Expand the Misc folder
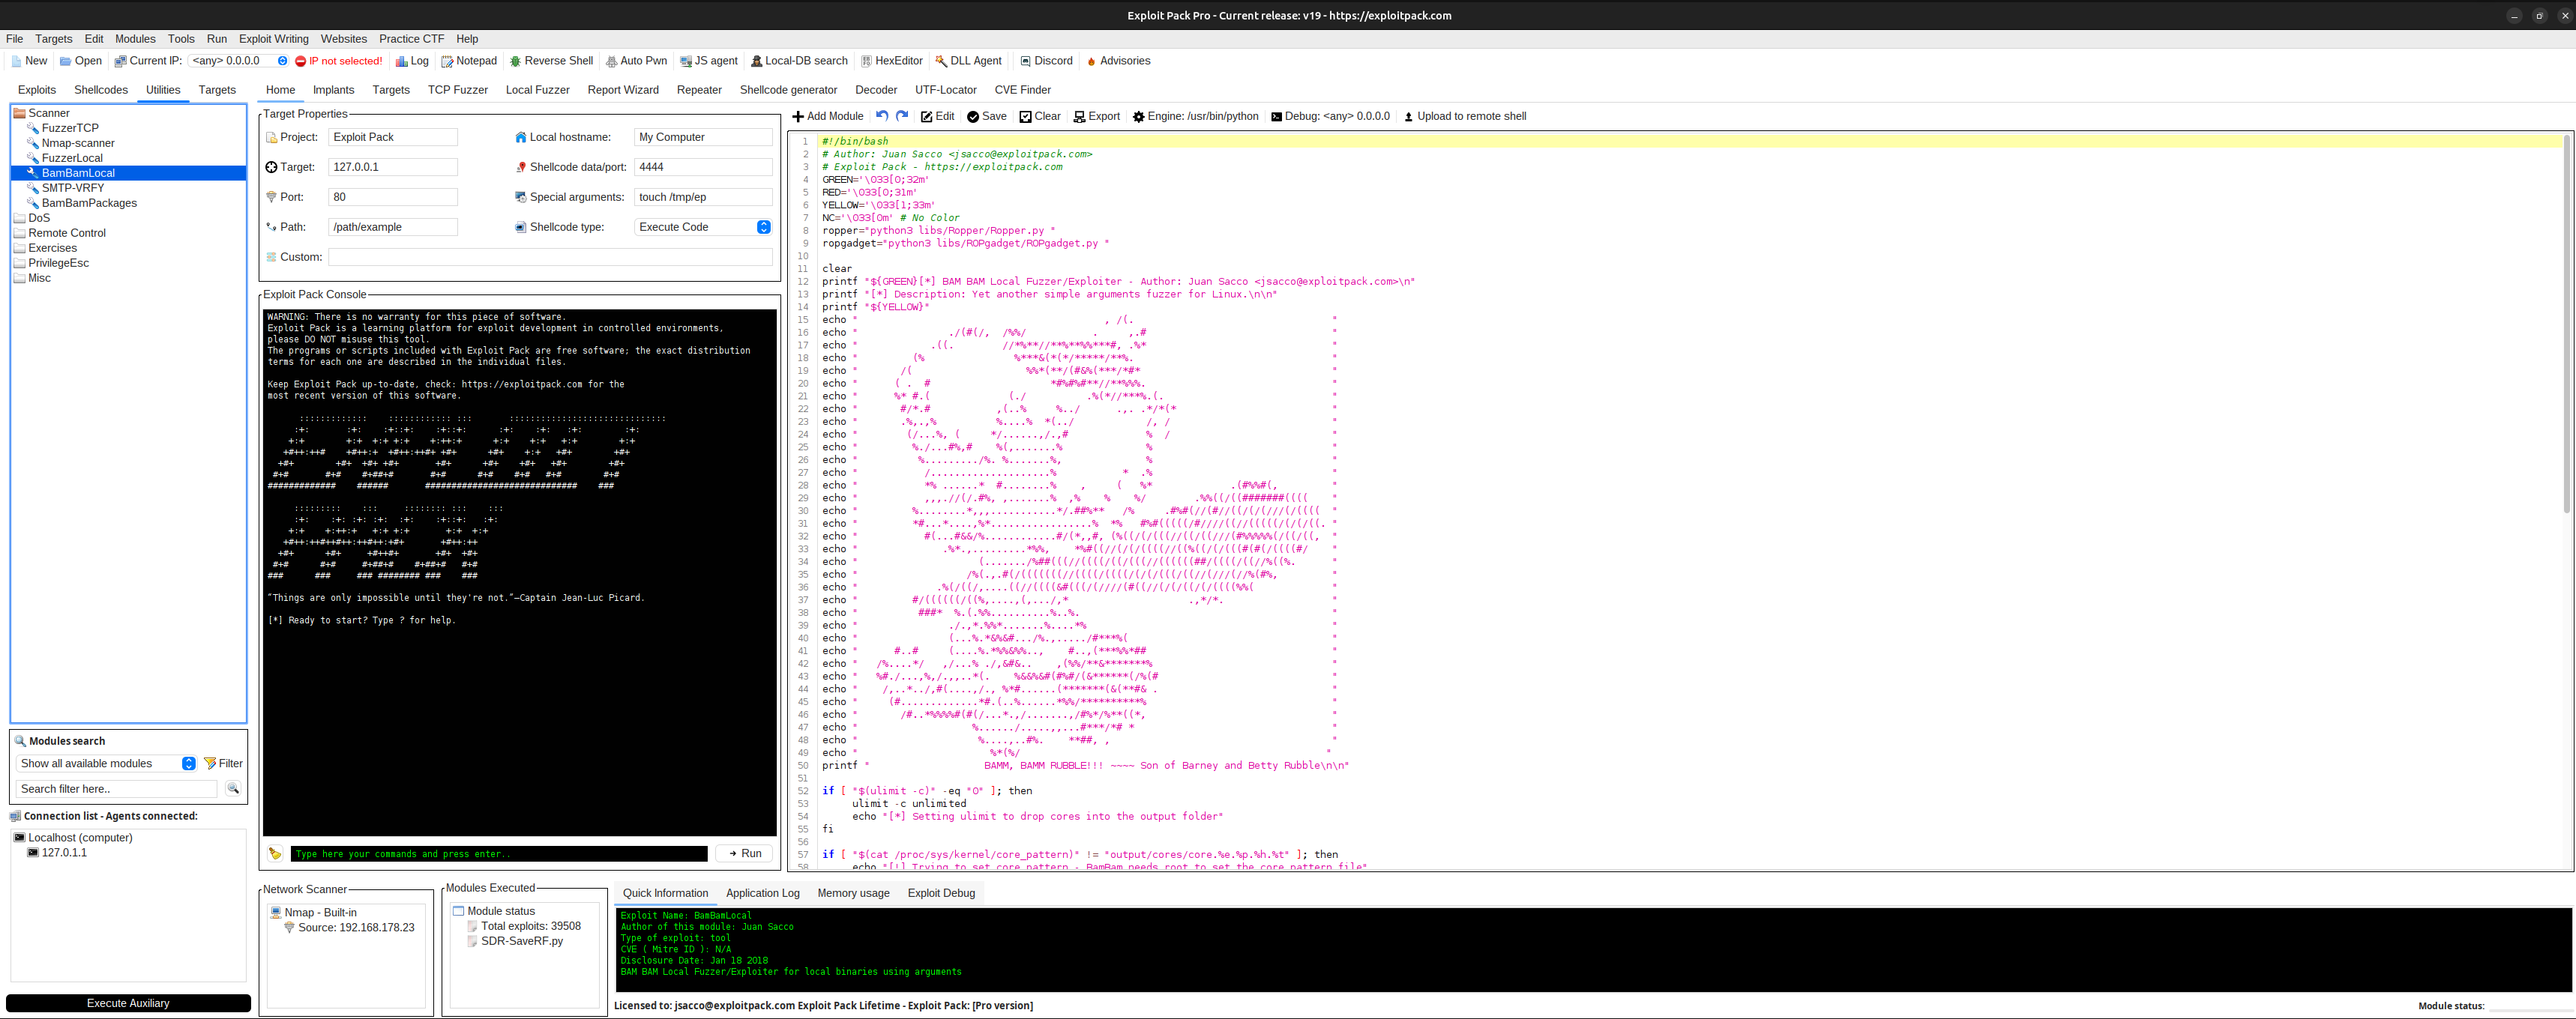 click(32, 278)
